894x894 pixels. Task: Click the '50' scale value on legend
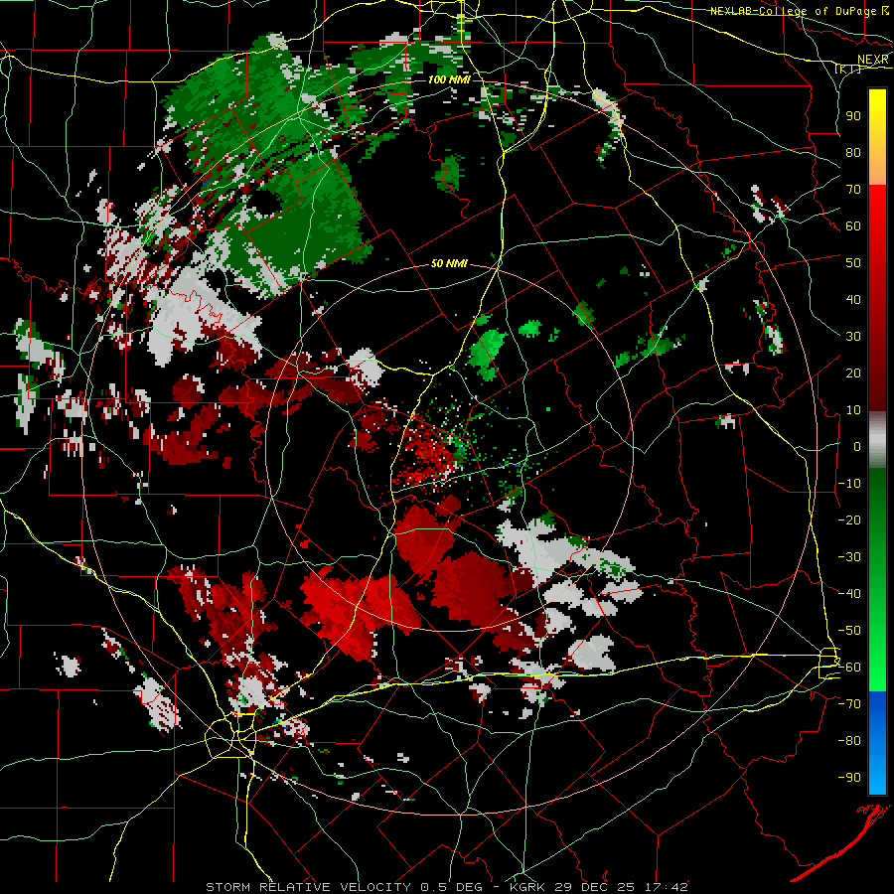click(853, 263)
